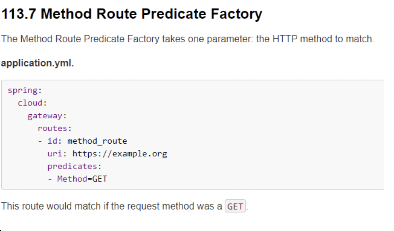Open the https://example.org URL in the code
The height and width of the screenshot is (231, 394).
[120, 154]
